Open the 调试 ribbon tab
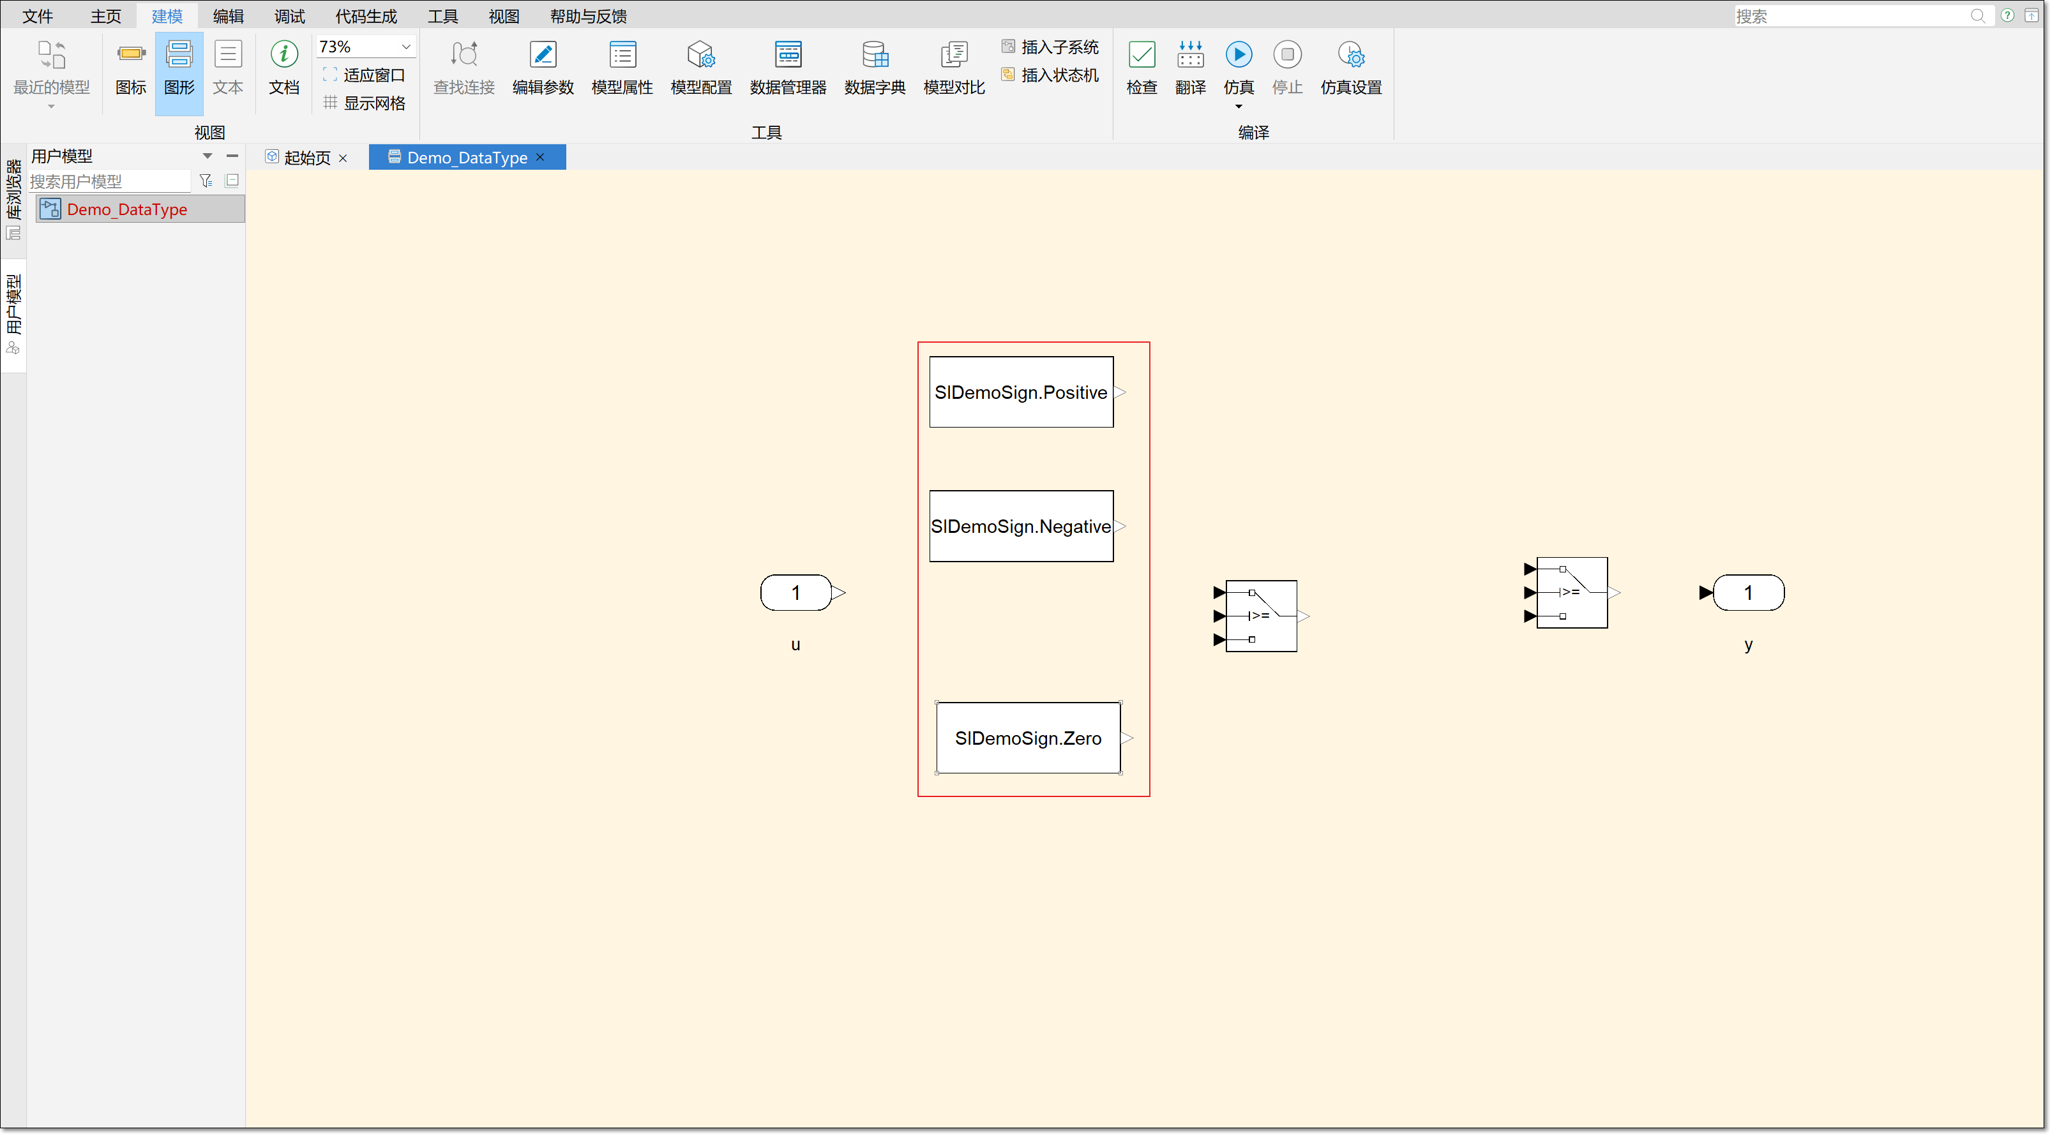Image resolution: width=2050 pixels, height=1134 pixels. (290, 16)
